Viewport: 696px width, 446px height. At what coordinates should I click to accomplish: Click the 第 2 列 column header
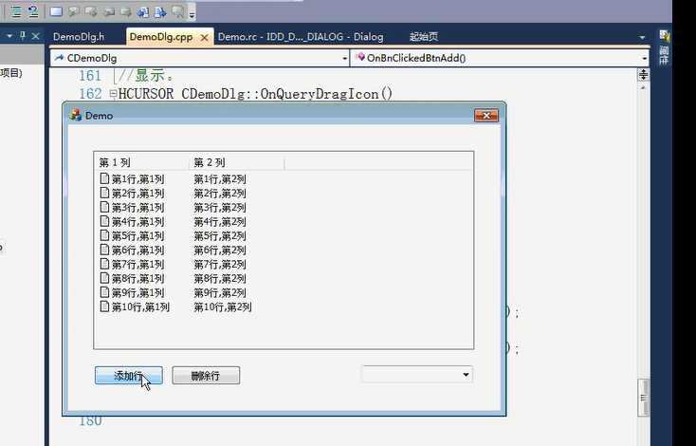pyautogui.click(x=236, y=162)
